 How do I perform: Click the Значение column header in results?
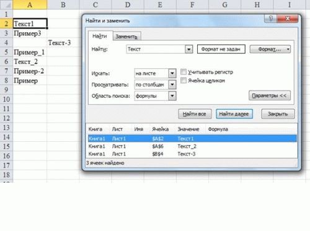[188, 129]
